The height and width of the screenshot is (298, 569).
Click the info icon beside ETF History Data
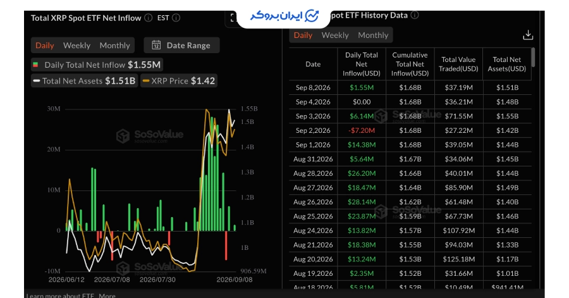[x=415, y=15]
